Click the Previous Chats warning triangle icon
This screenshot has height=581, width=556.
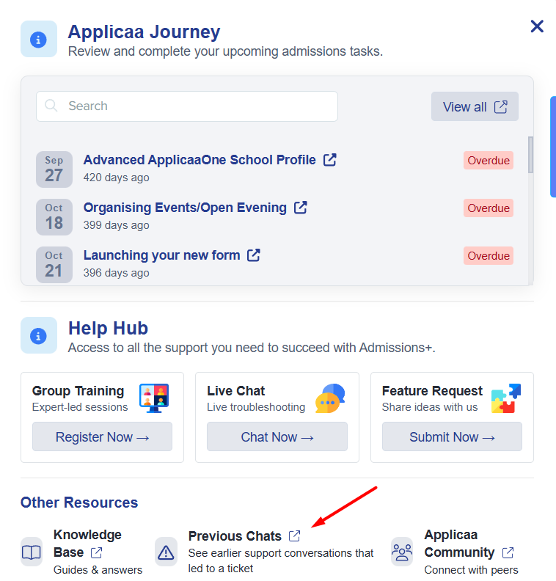click(167, 552)
